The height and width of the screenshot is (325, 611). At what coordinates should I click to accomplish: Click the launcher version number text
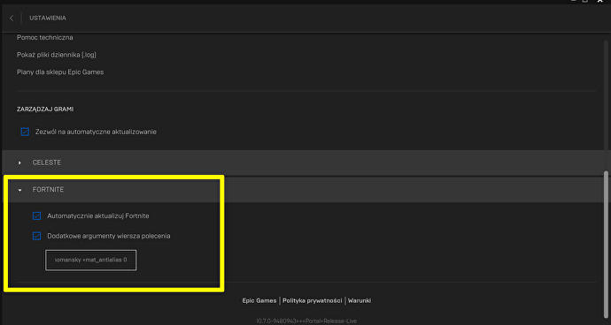coord(306,321)
